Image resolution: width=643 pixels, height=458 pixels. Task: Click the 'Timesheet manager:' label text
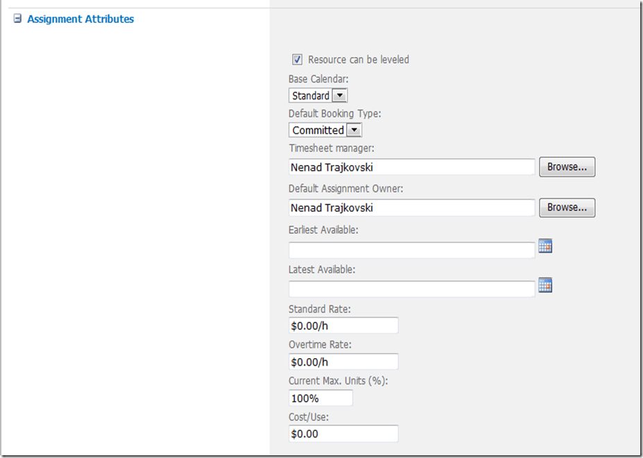(x=332, y=149)
